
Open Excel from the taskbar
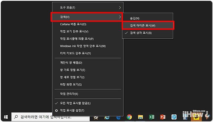151,117
